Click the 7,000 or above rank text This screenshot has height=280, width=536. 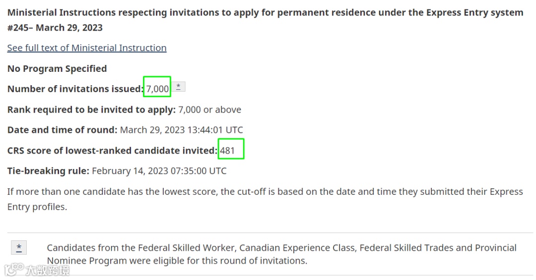pyautogui.click(x=209, y=110)
